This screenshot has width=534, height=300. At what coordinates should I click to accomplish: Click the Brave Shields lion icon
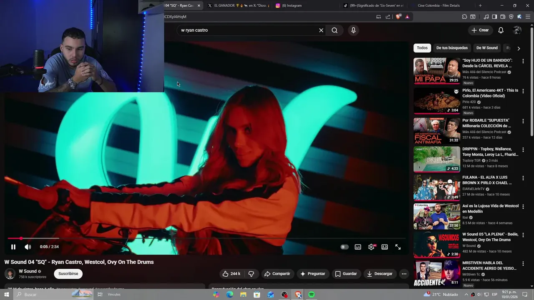(398, 17)
